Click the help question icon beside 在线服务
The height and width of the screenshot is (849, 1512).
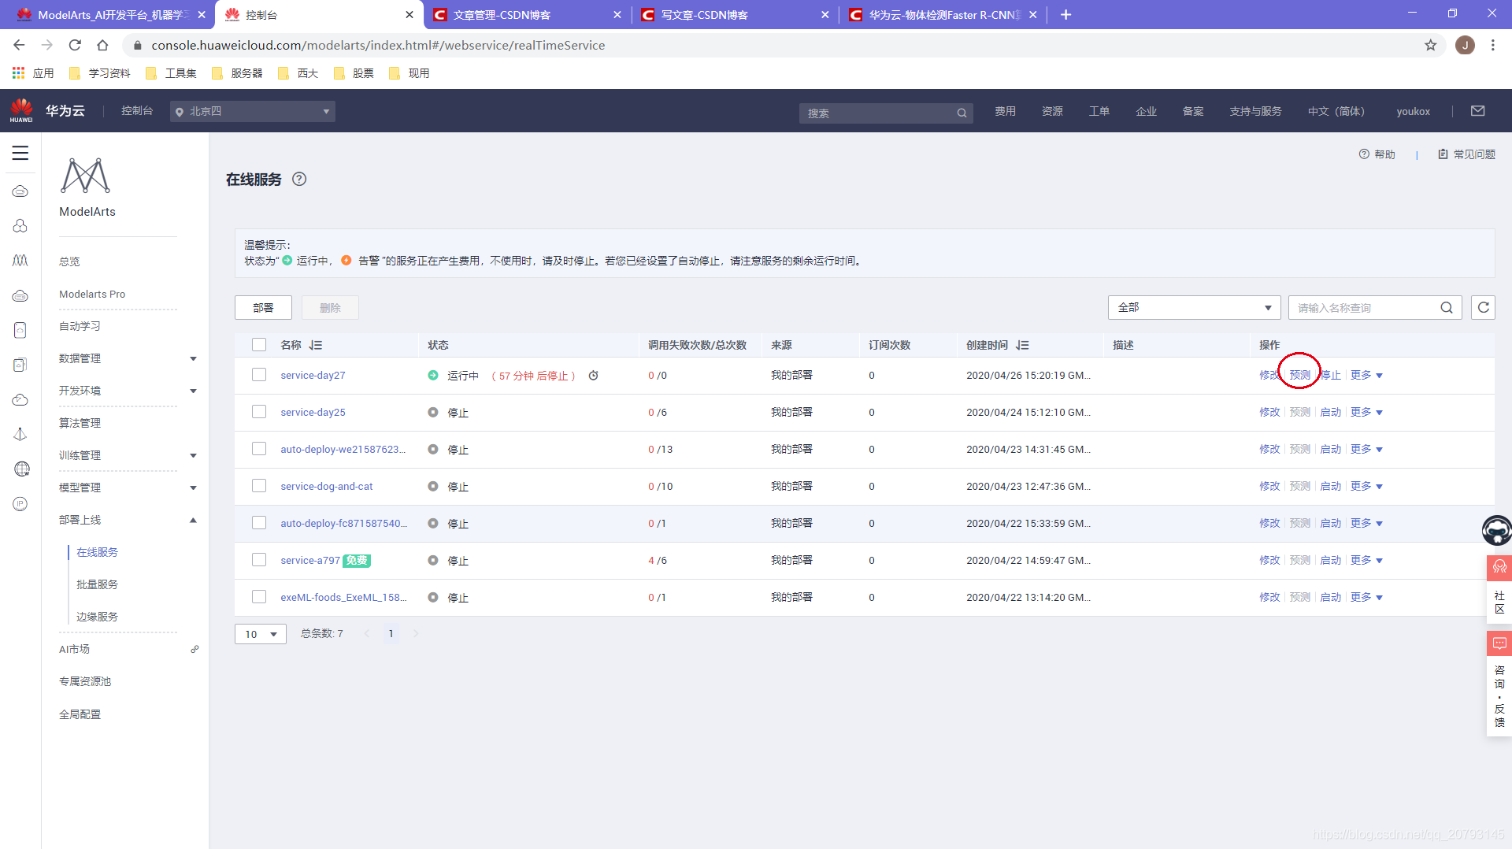[299, 179]
